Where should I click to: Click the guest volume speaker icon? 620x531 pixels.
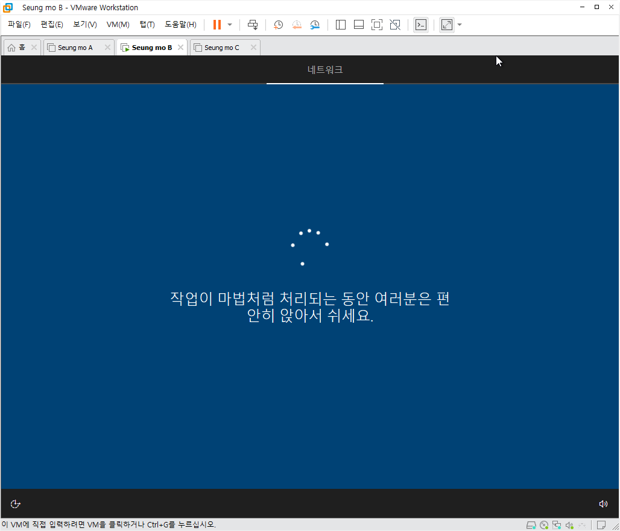[603, 504]
